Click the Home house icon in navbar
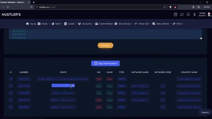The image size is (212, 119). tap(27, 24)
